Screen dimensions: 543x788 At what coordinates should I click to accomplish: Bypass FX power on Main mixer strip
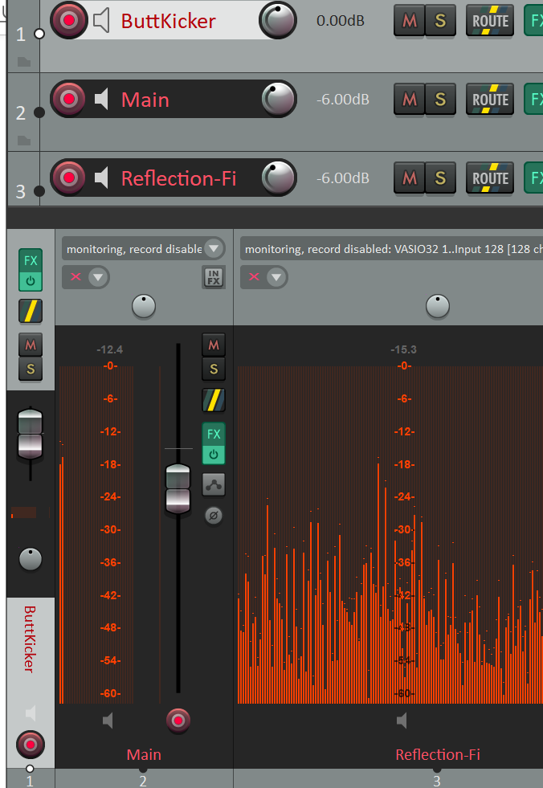coord(213,455)
